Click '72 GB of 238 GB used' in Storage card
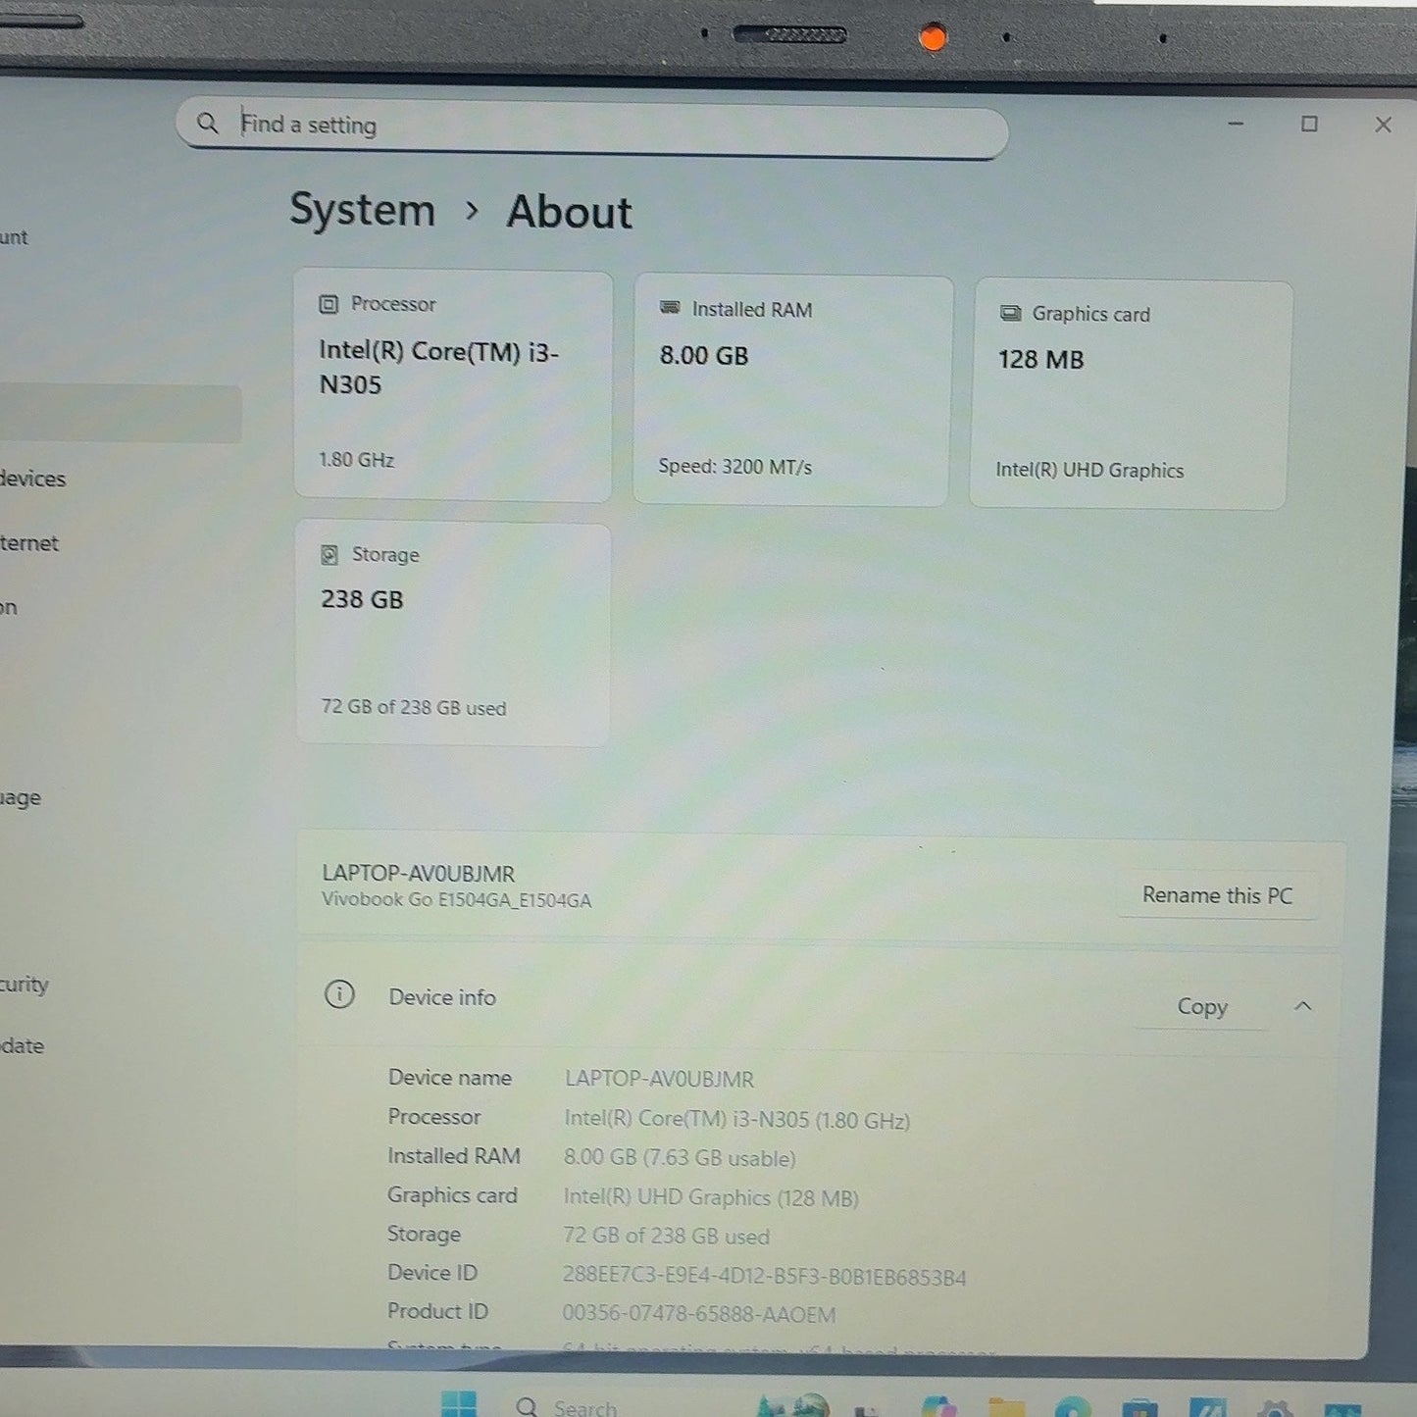 pos(413,707)
